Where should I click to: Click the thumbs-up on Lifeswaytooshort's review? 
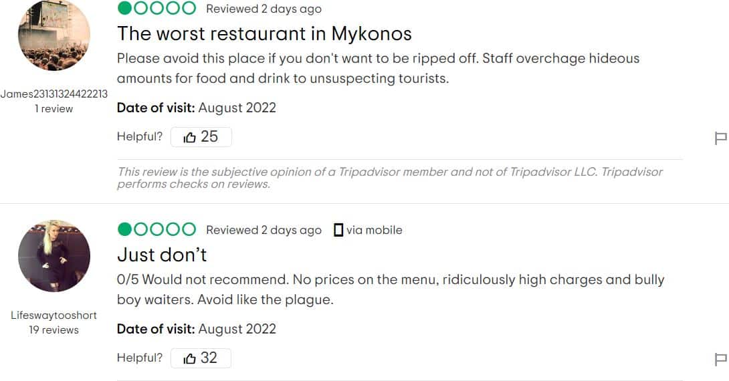coord(189,358)
